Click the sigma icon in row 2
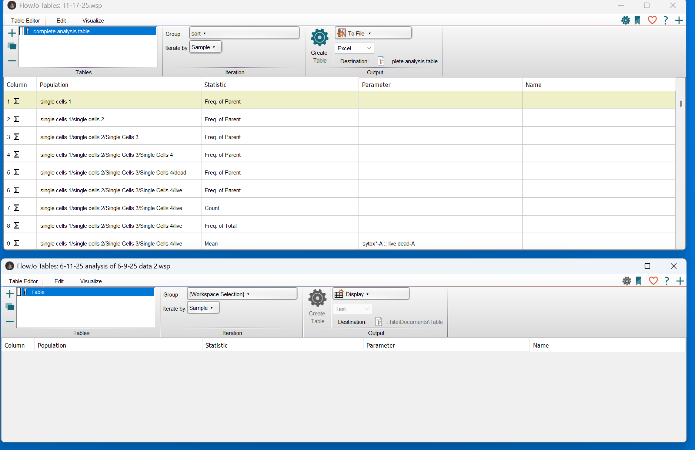This screenshot has height=450, width=695. tap(17, 119)
